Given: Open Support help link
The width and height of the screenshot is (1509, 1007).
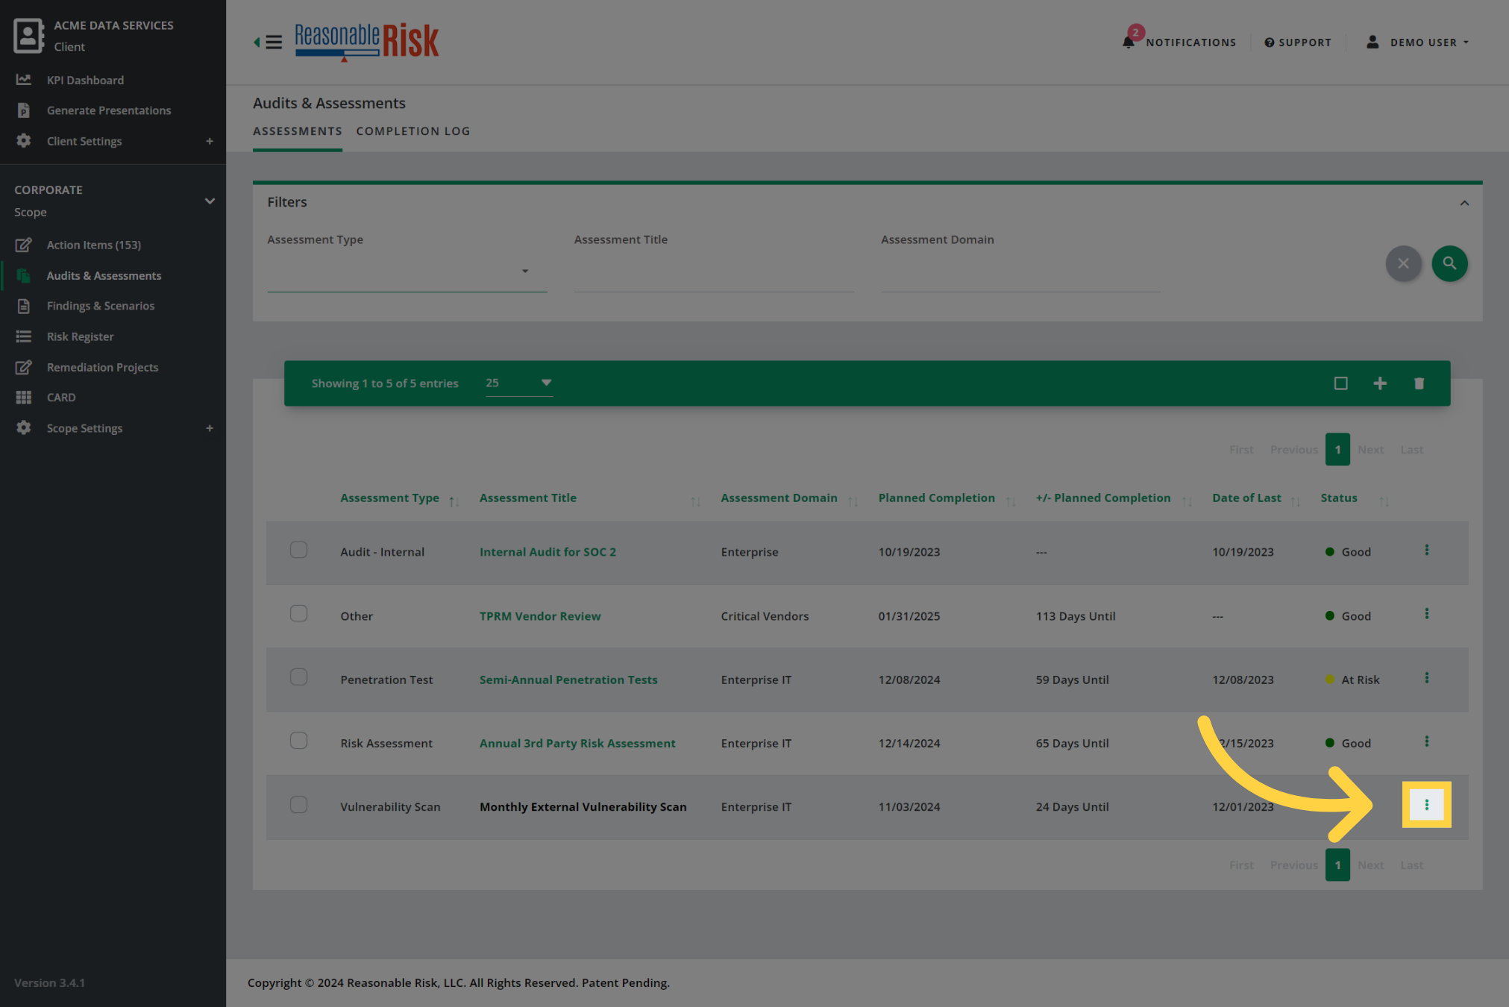Looking at the screenshot, I should [x=1298, y=43].
